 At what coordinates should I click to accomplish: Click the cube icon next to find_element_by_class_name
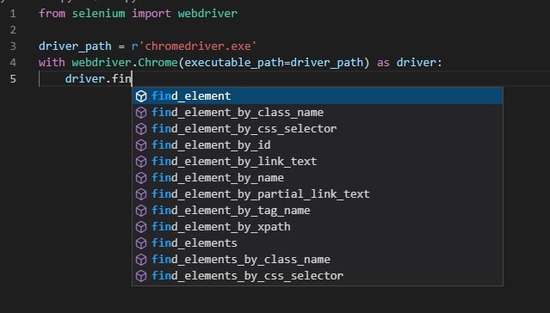coord(141,113)
